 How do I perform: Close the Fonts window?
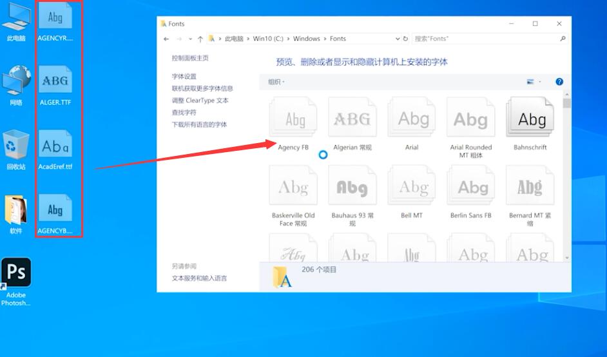coord(559,24)
